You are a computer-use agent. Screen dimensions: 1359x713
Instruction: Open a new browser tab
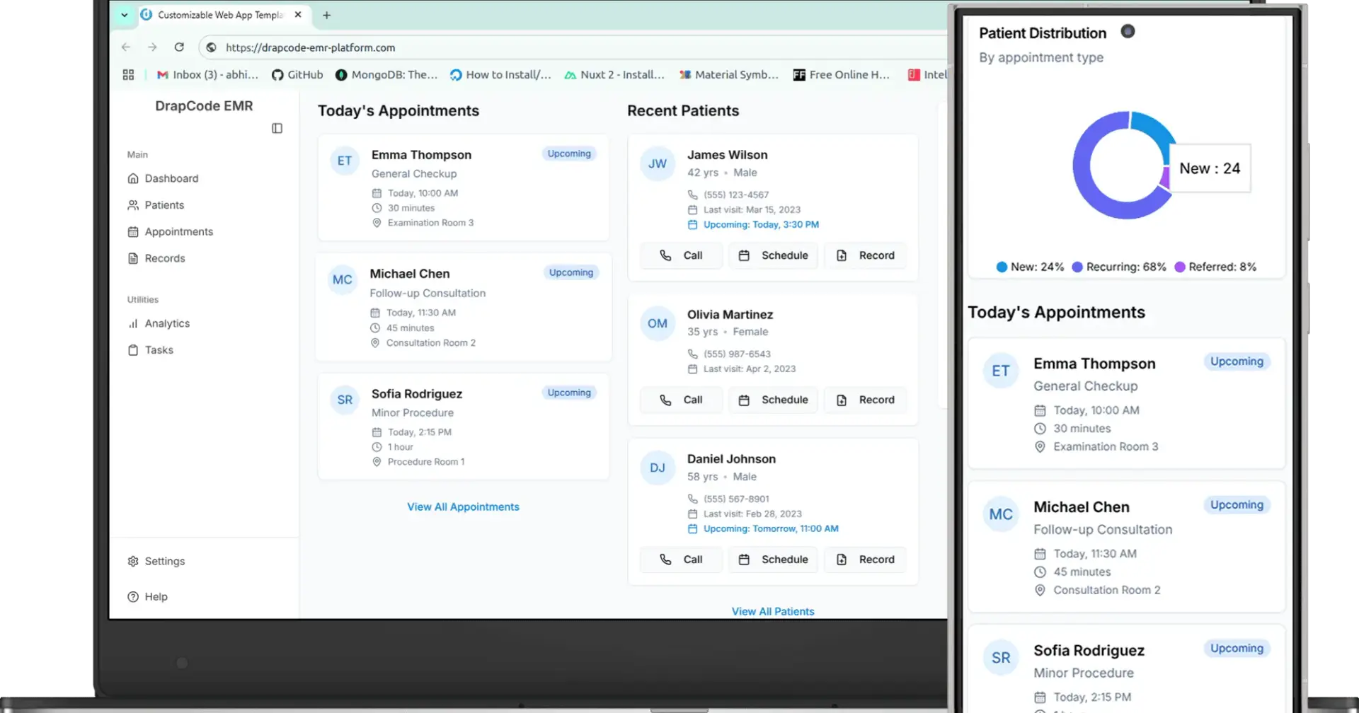coord(326,15)
